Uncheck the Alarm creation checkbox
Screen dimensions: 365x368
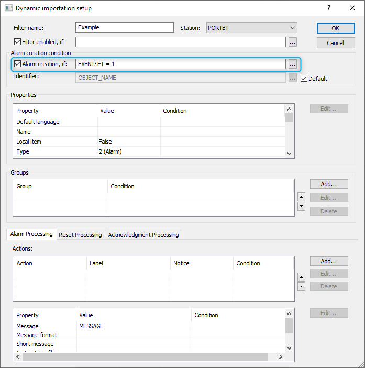point(18,64)
